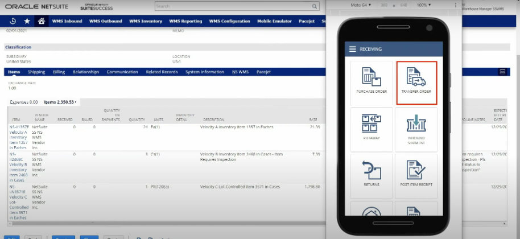The width and height of the screenshot is (520, 239).
Task: Click the Oracle NetSuite logo
Action: (x=36, y=7)
